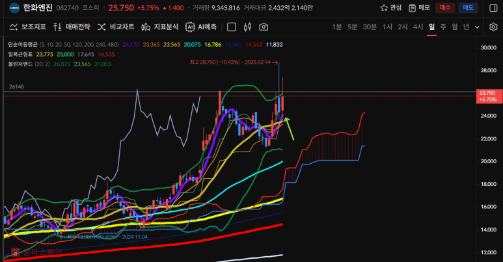The image size is (503, 262).
Task: Select the 1분 timeframe
Action: tap(337, 27)
